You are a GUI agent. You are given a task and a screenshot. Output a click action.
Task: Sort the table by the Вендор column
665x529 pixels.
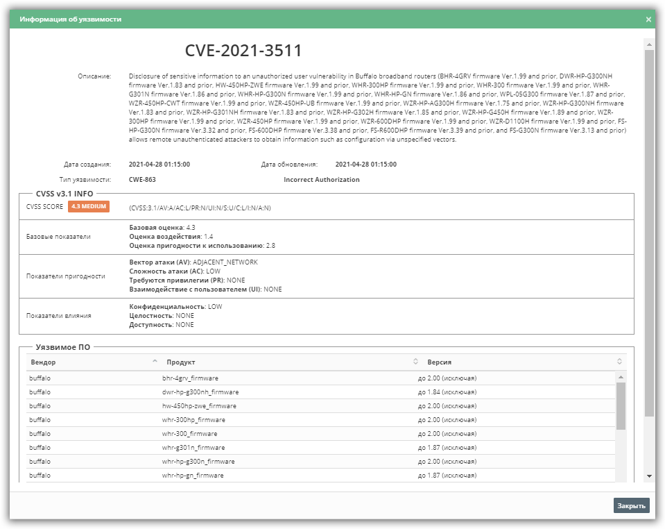pyautogui.click(x=94, y=362)
